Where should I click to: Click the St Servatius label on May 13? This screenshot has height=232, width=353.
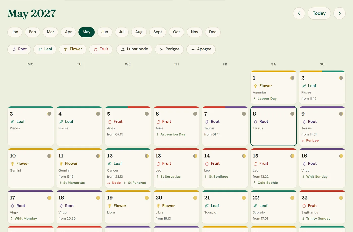170,177
